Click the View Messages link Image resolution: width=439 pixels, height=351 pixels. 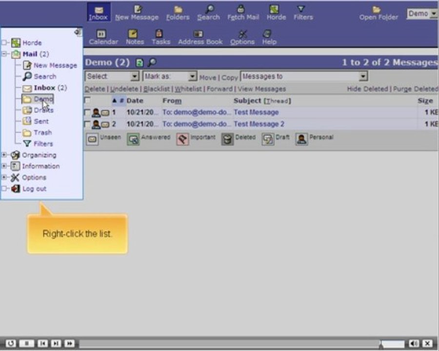tap(262, 89)
